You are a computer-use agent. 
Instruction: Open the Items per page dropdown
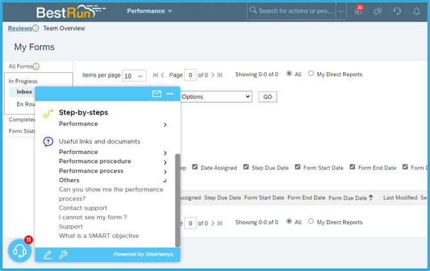pos(134,76)
